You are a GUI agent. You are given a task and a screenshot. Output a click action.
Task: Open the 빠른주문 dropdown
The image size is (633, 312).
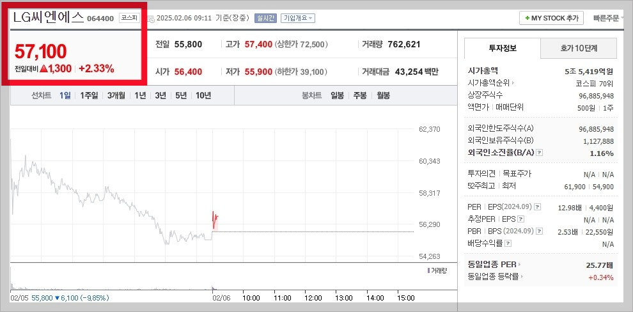click(x=608, y=18)
